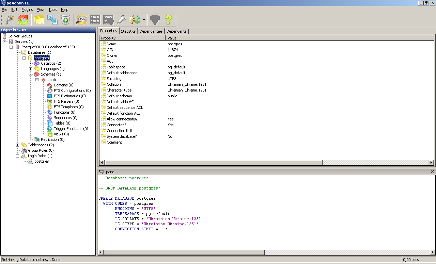
Task: Open the plugins dropdown arrow in the toolbar
Action: tap(144, 20)
